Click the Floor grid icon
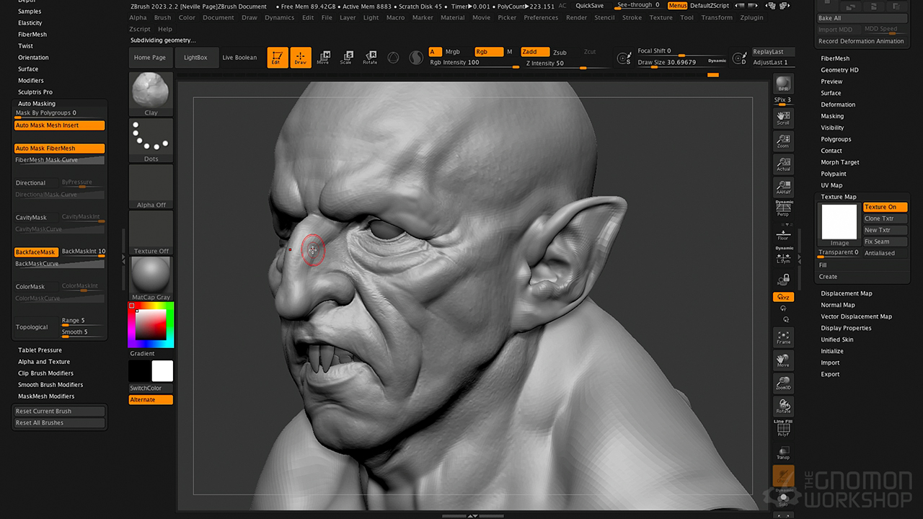The image size is (923, 519). 783,233
